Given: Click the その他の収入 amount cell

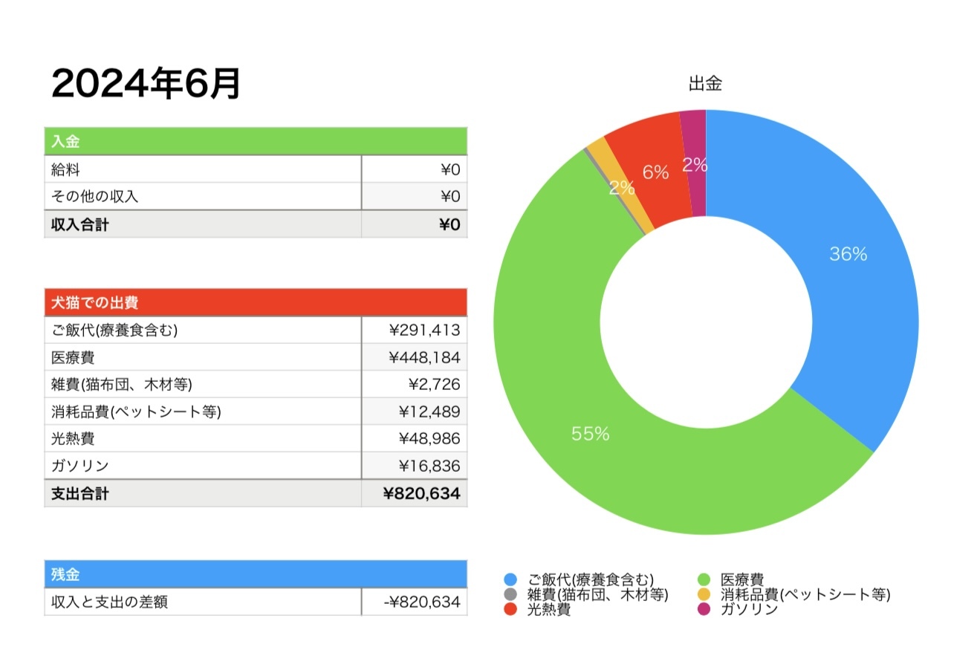Looking at the screenshot, I should pyautogui.click(x=415, y=197).
